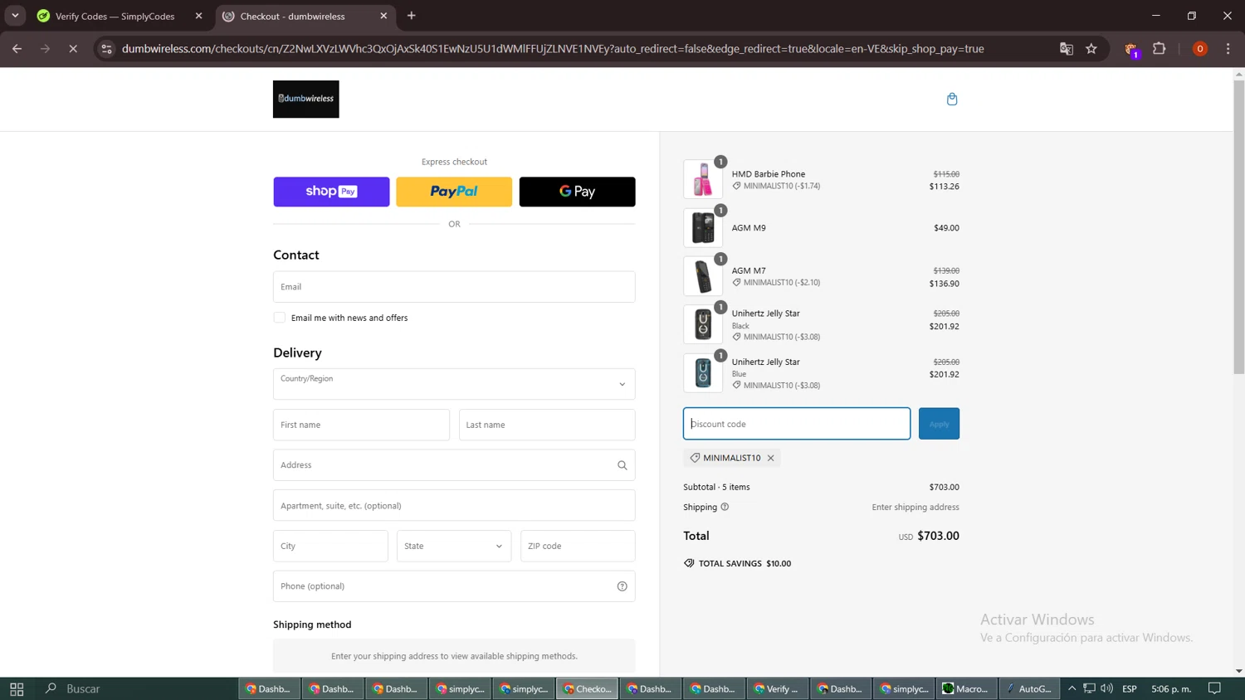The height and width of the screenshot is (700, 1245).
Task: Remove the MINIMALIST10 discount code
Action: (x=770, y=458)
